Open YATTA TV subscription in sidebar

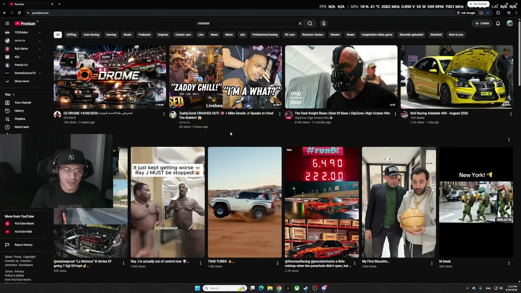click(23, 41)
